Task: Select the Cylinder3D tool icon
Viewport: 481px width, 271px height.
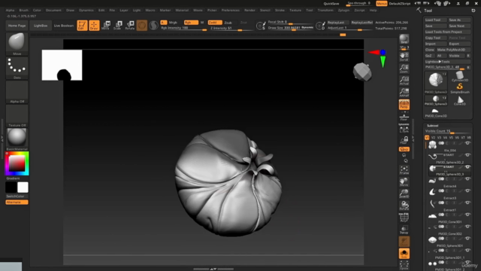Action: (x=459, y=76)
